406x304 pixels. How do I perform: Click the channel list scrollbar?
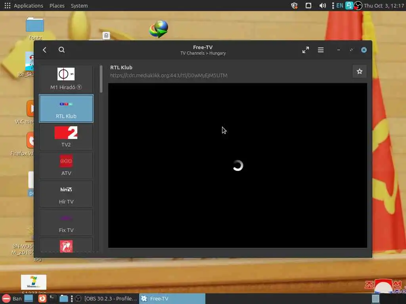pyautogui.click(x=101, y=79)
